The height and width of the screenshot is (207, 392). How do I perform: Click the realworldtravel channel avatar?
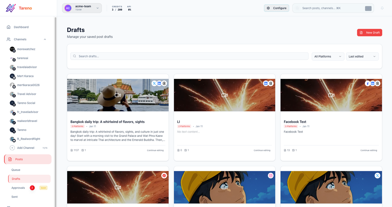[12, 121]
